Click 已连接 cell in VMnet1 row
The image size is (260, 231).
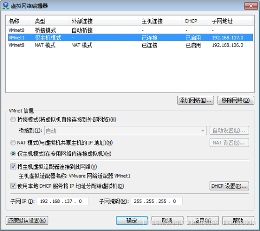click(x=150, y=38)
